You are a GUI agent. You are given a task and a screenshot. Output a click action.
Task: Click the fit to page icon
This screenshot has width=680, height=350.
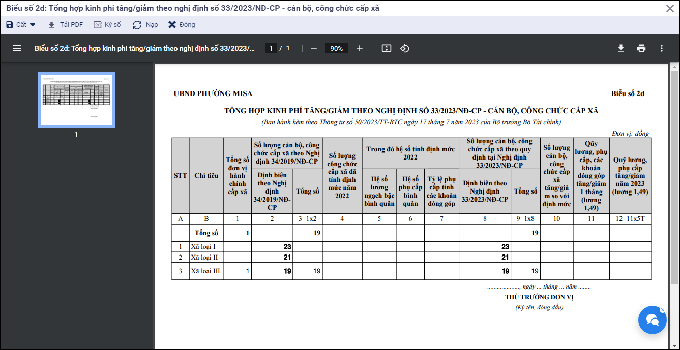point(387,48)
